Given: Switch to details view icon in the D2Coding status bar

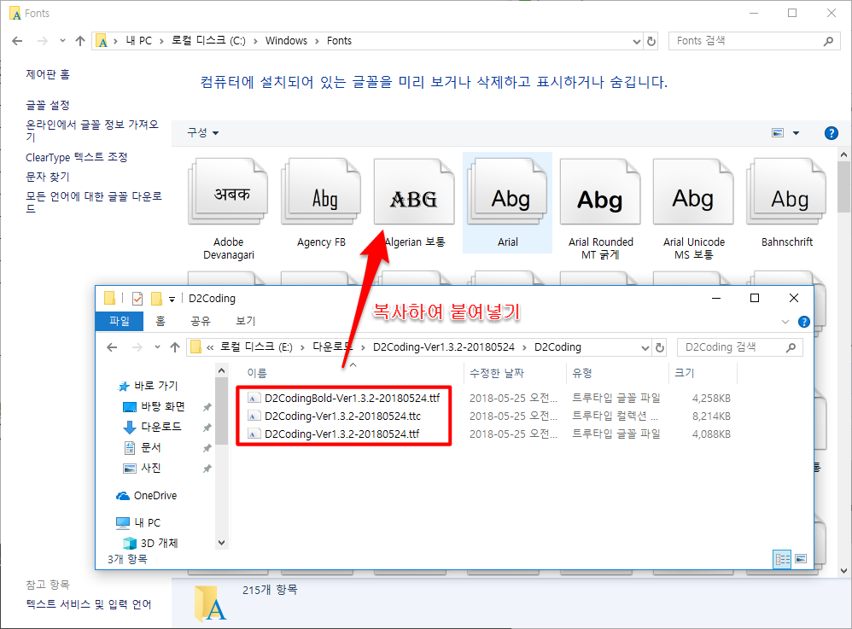Looking at the screenshot, I should [x=783, y=559].
